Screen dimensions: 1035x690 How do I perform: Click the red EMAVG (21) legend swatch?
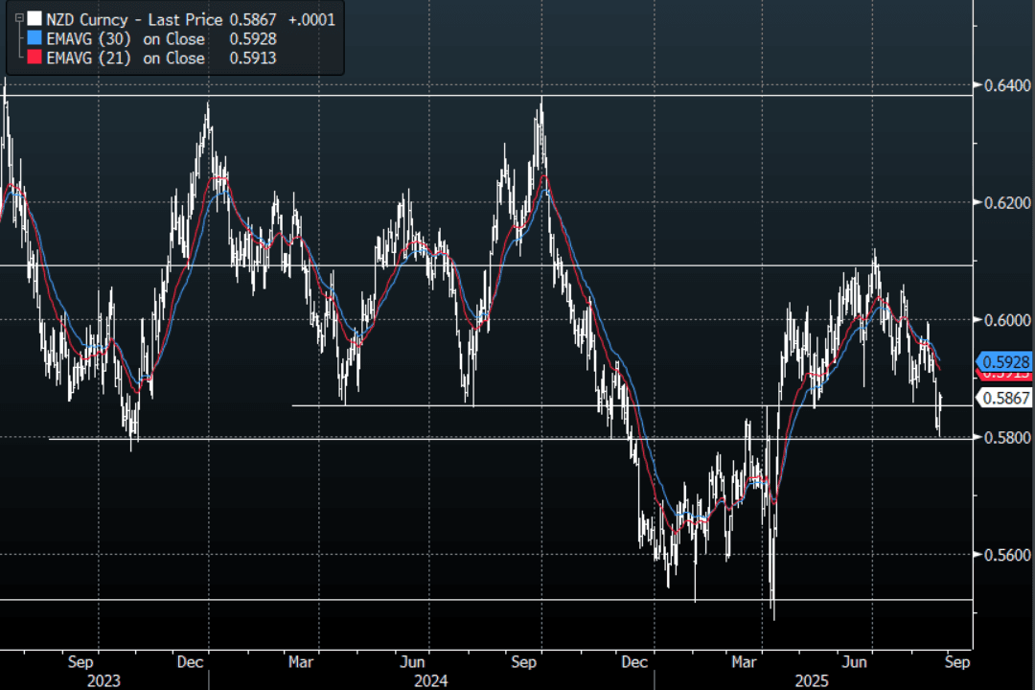pyautogui.click(x=35, y=58)
